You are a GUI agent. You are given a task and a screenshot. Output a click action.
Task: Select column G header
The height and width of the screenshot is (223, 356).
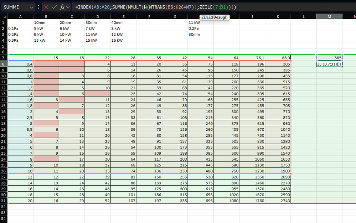point(175,16)
